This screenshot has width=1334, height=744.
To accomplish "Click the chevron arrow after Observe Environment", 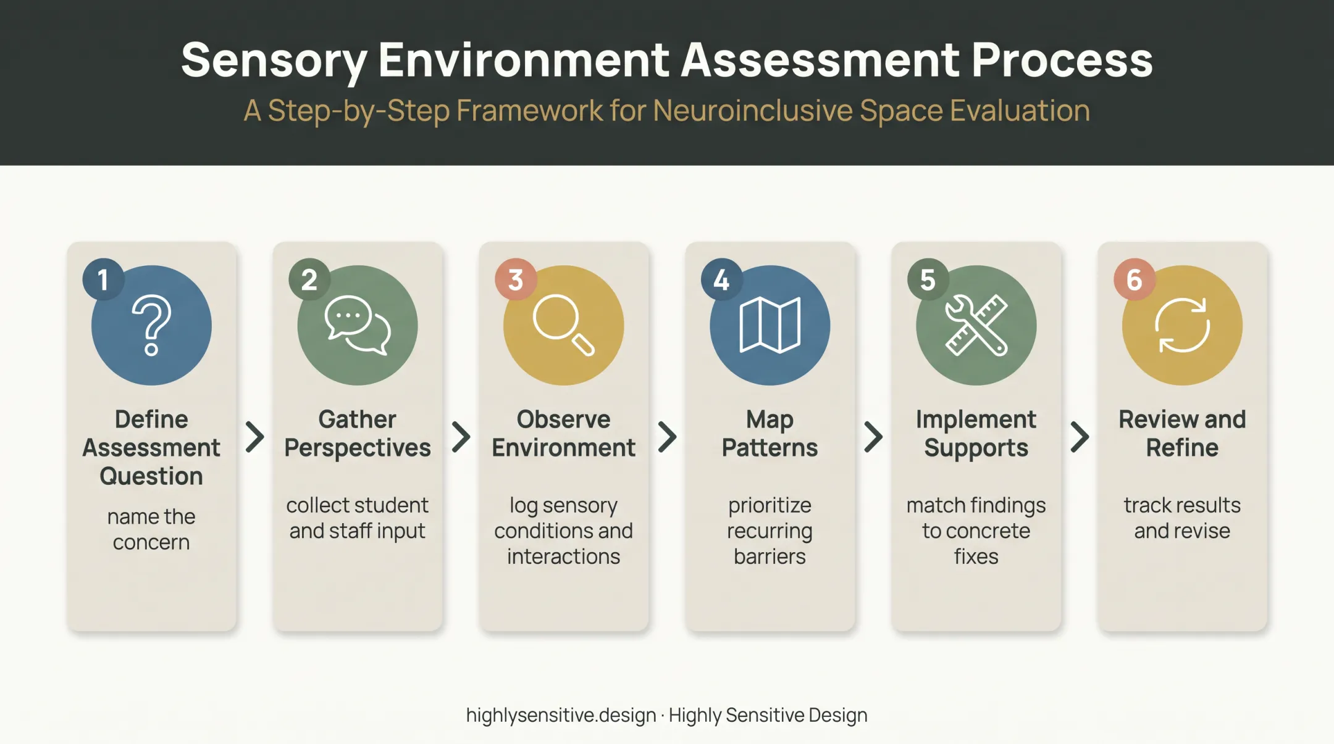I will coord(667,437).
